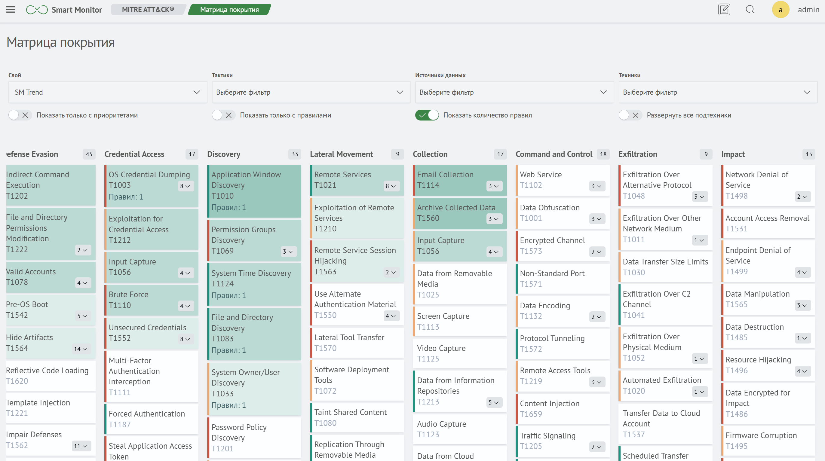Enable show only with priorities toggle

pyautogui.click(x=20, y=115)
